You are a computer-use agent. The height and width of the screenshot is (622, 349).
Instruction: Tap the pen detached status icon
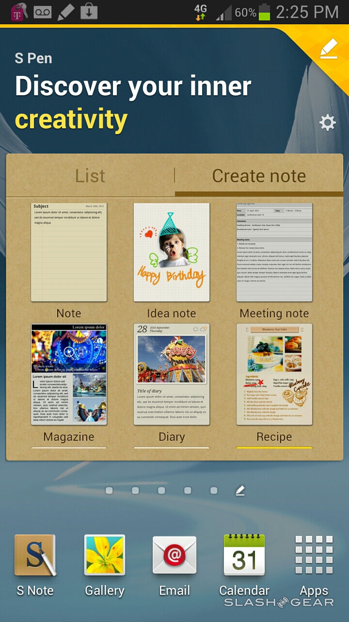(x=66, y=12)
